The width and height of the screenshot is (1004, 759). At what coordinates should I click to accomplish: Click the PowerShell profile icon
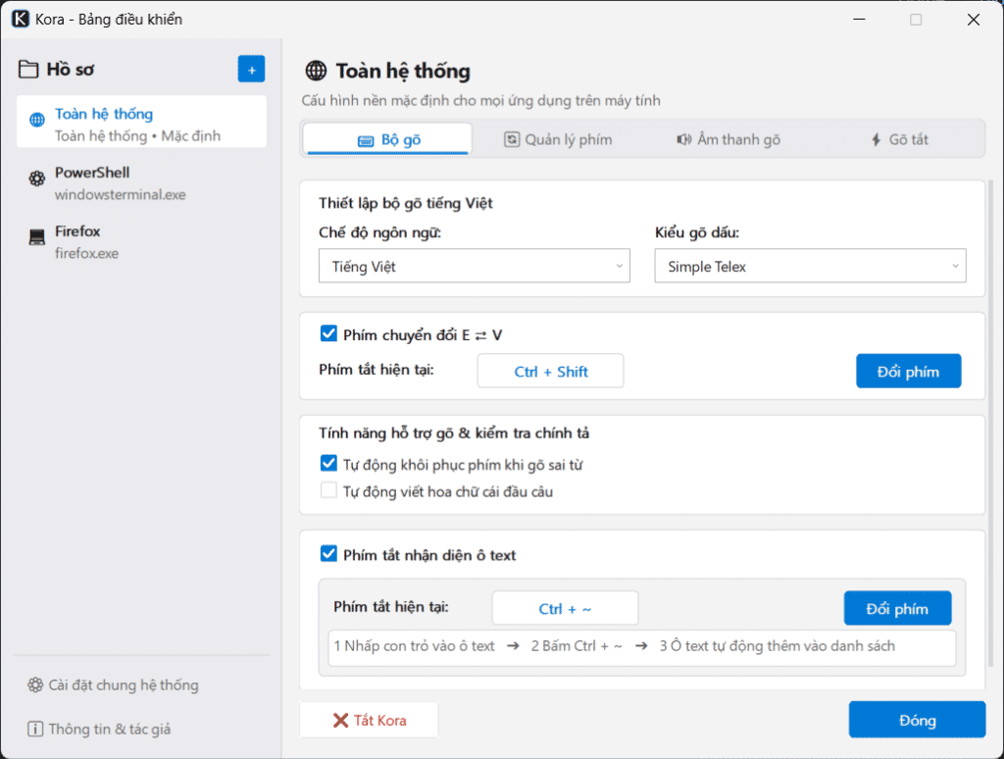click(37, 178)
